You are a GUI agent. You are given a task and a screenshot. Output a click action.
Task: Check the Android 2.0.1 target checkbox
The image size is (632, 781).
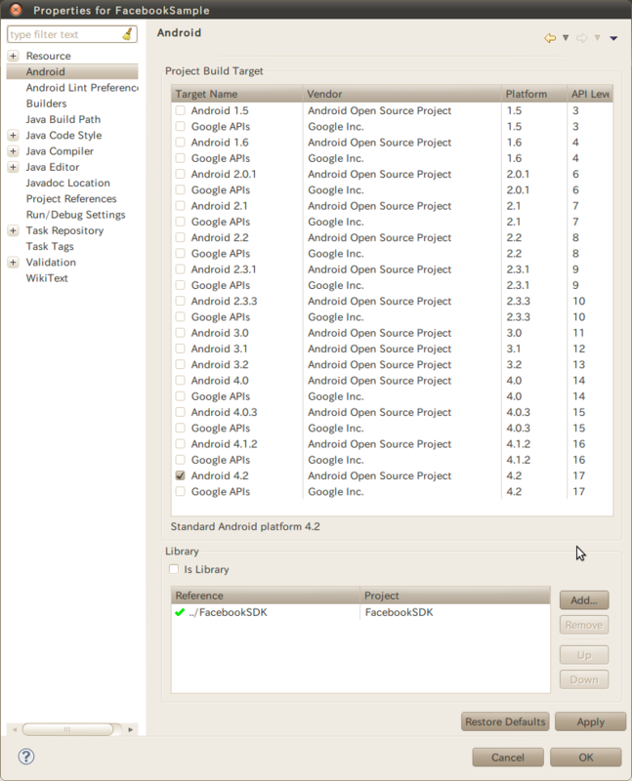pos(181,174)
